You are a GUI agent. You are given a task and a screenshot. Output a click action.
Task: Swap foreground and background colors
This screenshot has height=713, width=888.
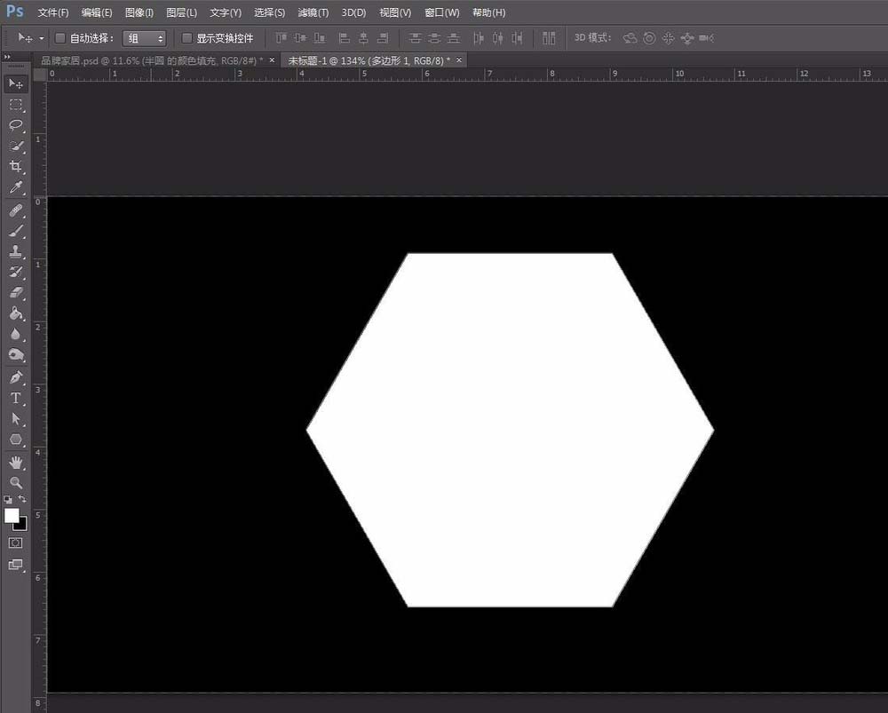pos(23,500)
